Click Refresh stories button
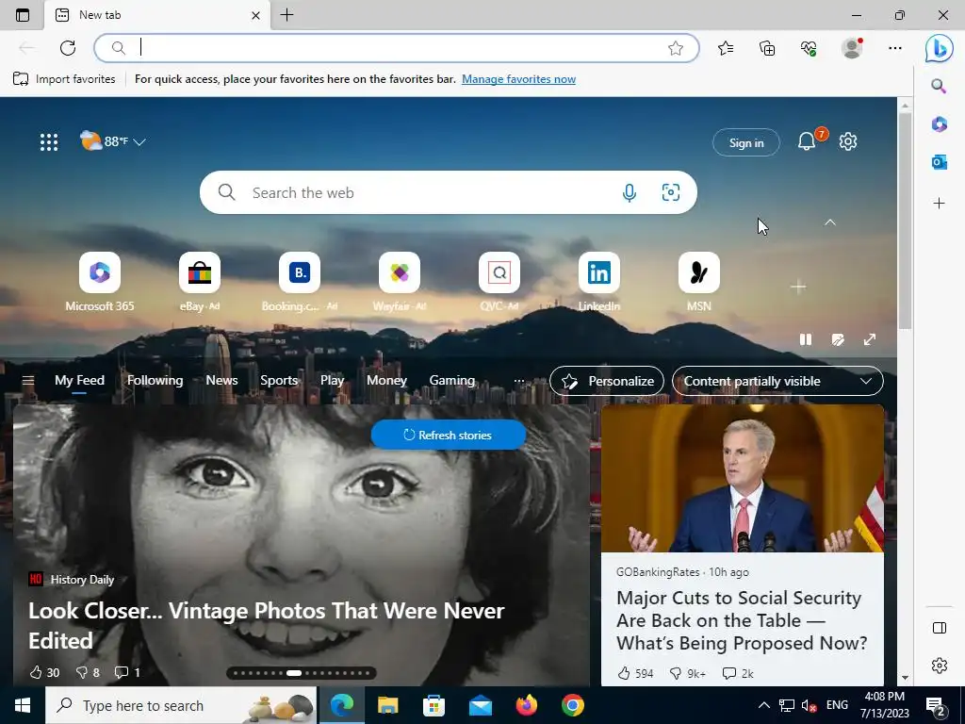The image size is (965, 724). point(448,435)
